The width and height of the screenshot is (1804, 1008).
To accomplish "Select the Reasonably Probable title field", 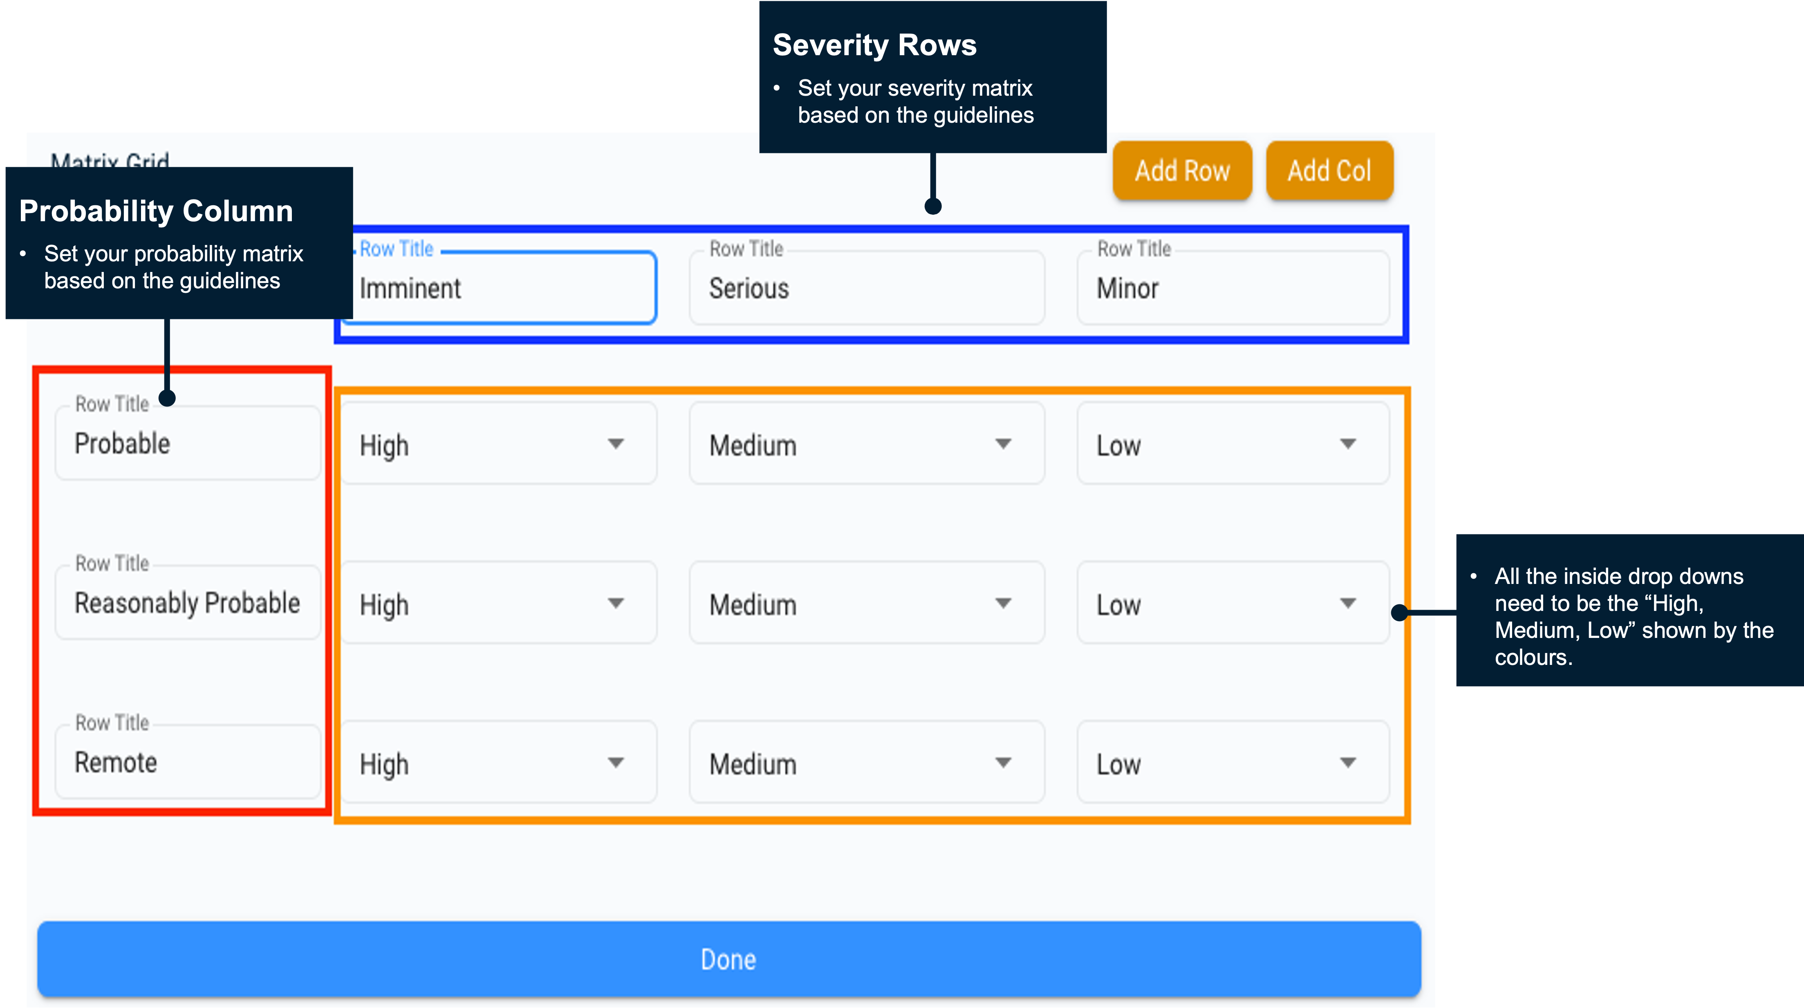I will coord(187,602).
